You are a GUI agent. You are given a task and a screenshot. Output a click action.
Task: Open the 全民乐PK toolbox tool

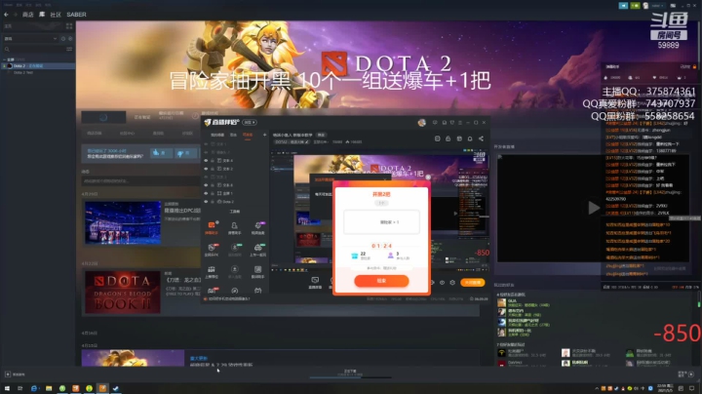[x=212, y=250]
